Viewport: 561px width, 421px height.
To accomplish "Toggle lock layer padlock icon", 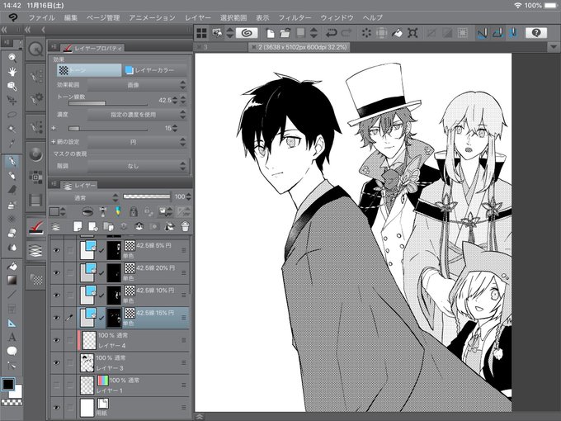I will [134, 211].
